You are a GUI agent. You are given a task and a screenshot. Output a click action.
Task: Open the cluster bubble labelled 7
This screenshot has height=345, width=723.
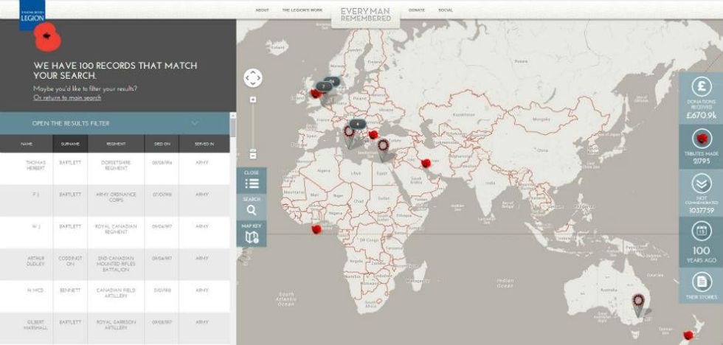pos(324,86)
